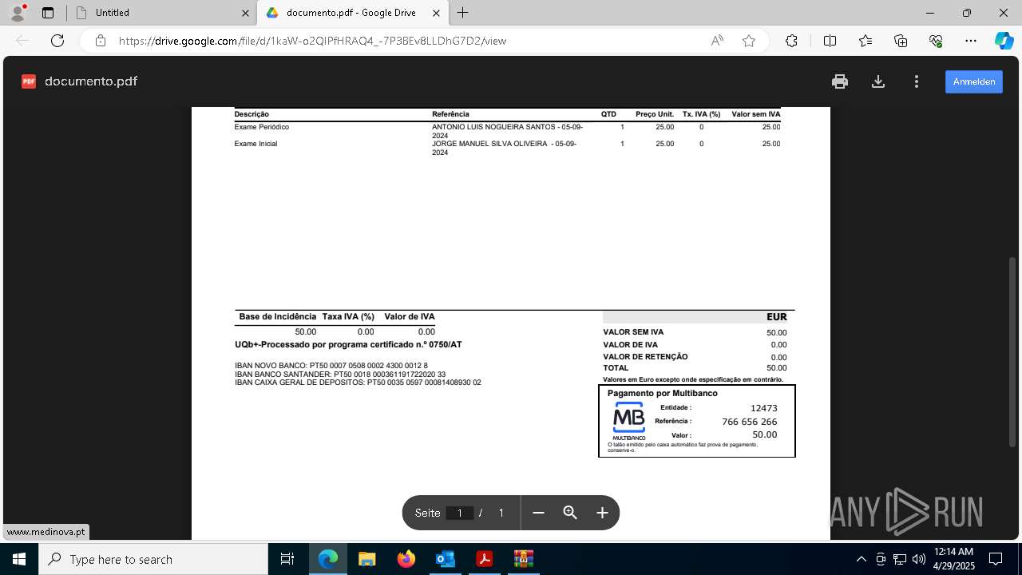The height and width of the screenshot is (575, 1022).
Task: Open Task View on the taskbar
Action: point(287,559)
